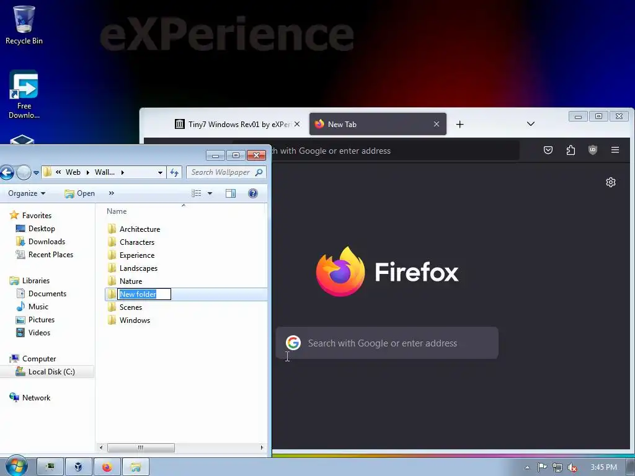635x476 pixels.
Task: Select the Experience folder
Action: [136, 255]
